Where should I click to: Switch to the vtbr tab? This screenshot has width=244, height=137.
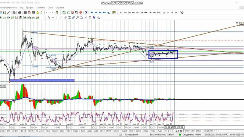coord(69,131)
